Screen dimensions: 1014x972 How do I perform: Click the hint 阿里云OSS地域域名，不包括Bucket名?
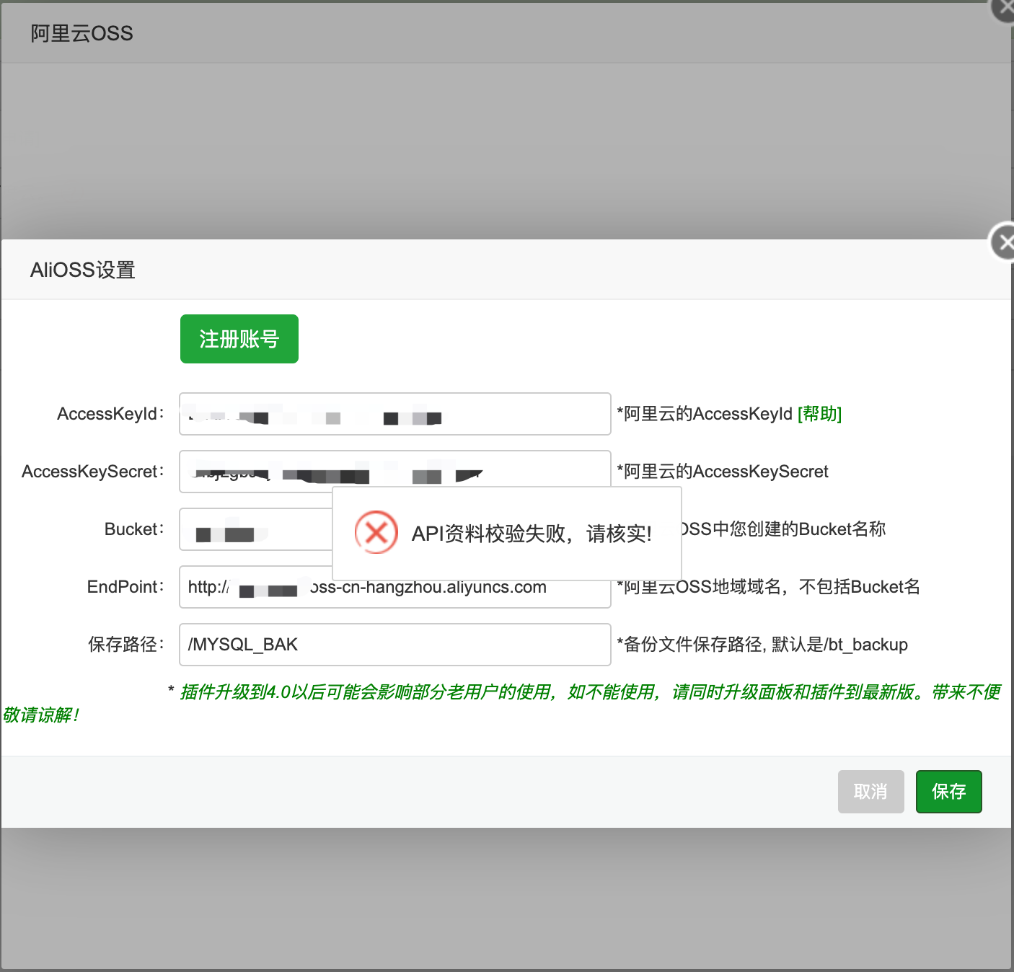[769, 587]
